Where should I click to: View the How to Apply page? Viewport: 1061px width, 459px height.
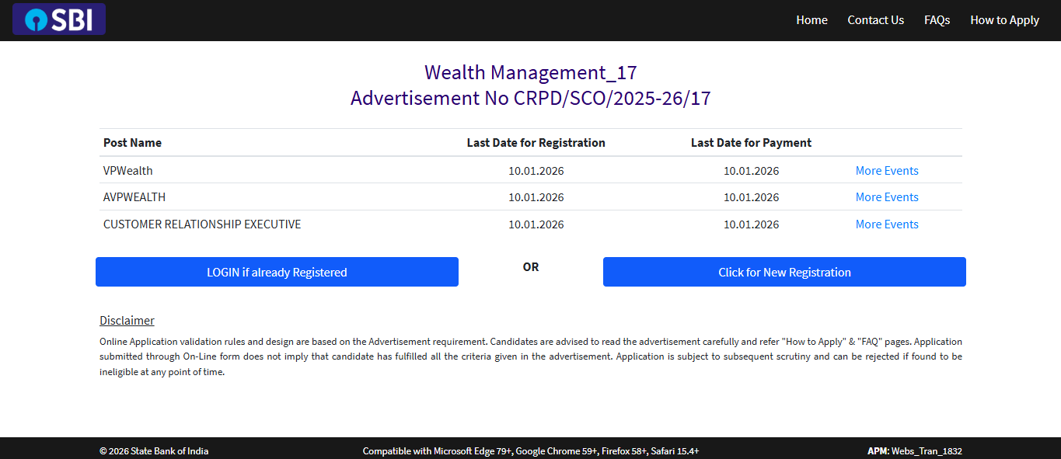point(1004,19)
